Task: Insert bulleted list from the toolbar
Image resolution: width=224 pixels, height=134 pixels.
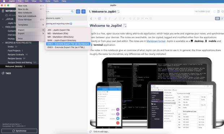Action: (134, 18)
